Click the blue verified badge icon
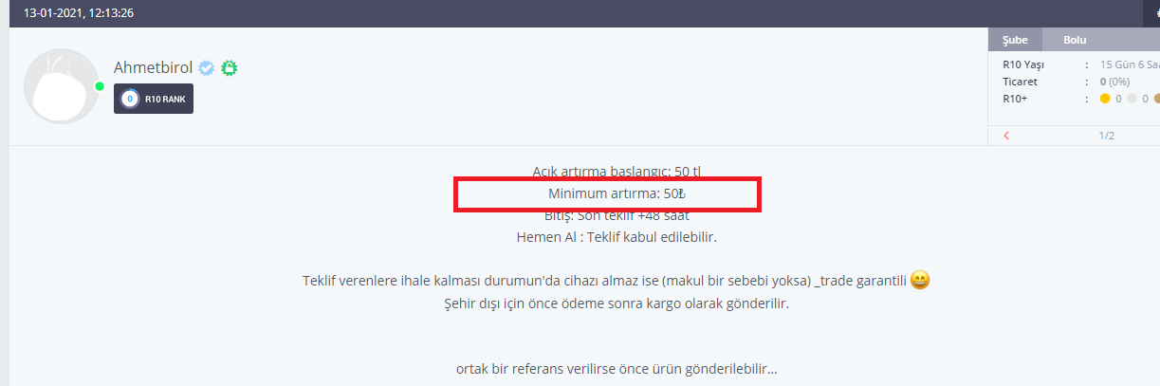 tap(207, 68)
